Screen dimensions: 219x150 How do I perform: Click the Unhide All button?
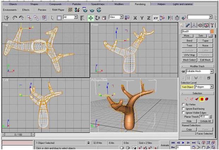pos(205,121)
